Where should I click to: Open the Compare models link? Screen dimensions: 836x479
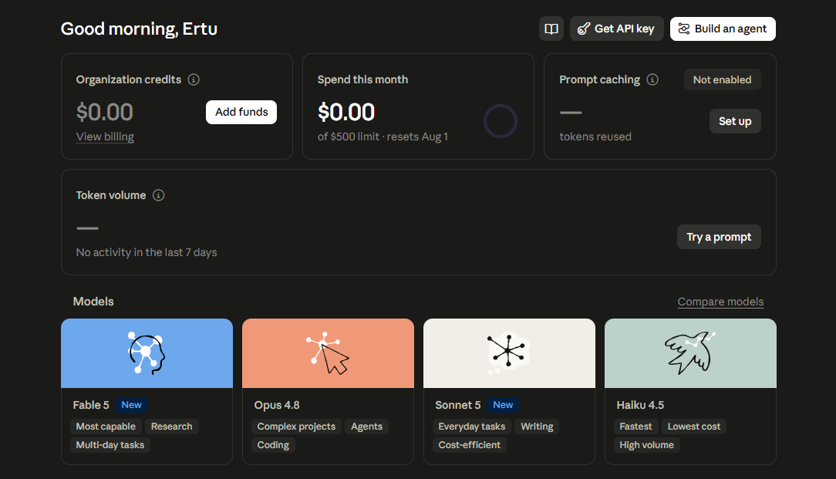(x=720, y=302)
